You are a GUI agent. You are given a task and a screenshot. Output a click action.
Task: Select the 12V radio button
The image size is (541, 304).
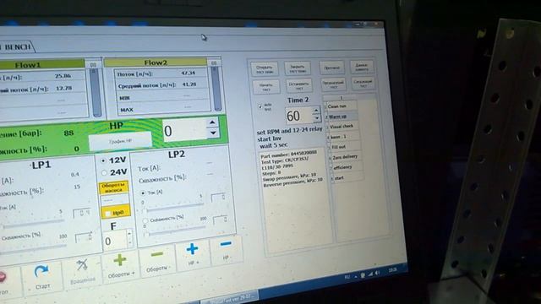click(103, 161)
